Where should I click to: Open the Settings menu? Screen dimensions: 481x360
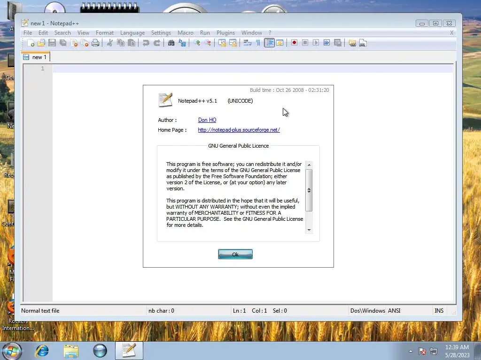coord(161,33)
